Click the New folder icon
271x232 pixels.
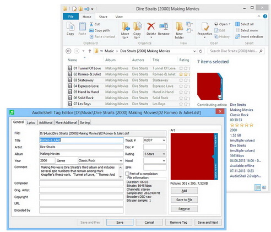pos(179,26)
